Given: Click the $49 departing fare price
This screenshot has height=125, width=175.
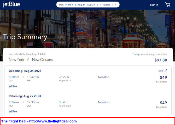Looking at the screenshot, I should coord(164,78).
